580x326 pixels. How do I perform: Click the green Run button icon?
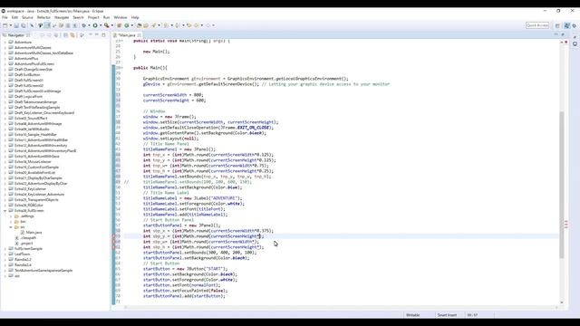point(95,25)
